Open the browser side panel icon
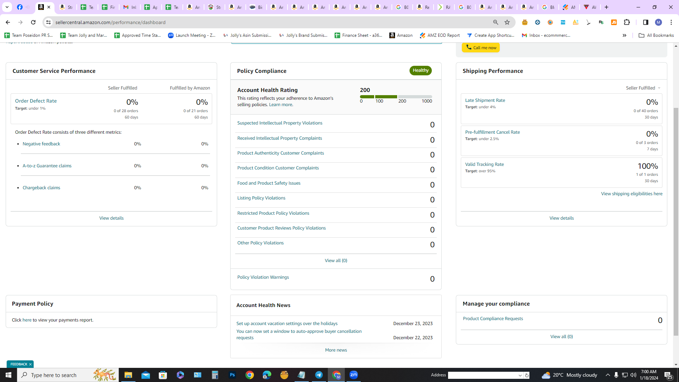679x382 pixels. 646,22
